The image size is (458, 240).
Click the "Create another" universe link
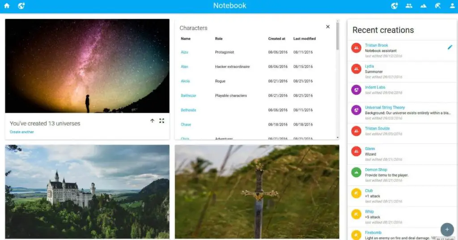click(x=22, y=132)
